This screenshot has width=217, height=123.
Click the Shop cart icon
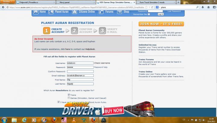point(120,12)
